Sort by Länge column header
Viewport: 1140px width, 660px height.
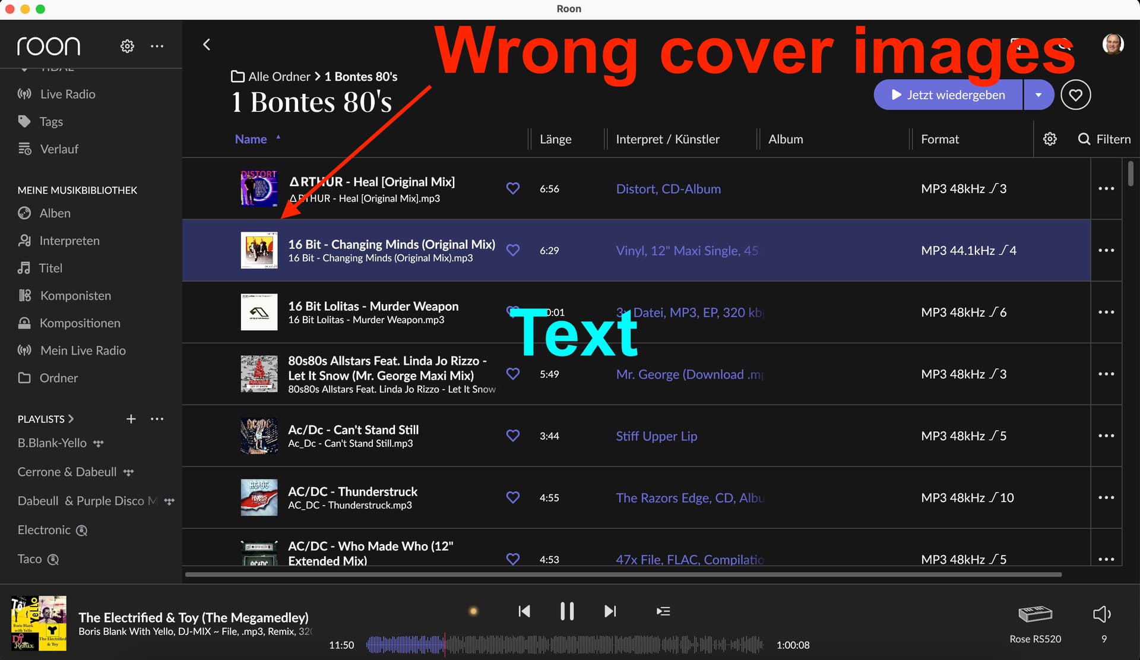tap(556, 139)
